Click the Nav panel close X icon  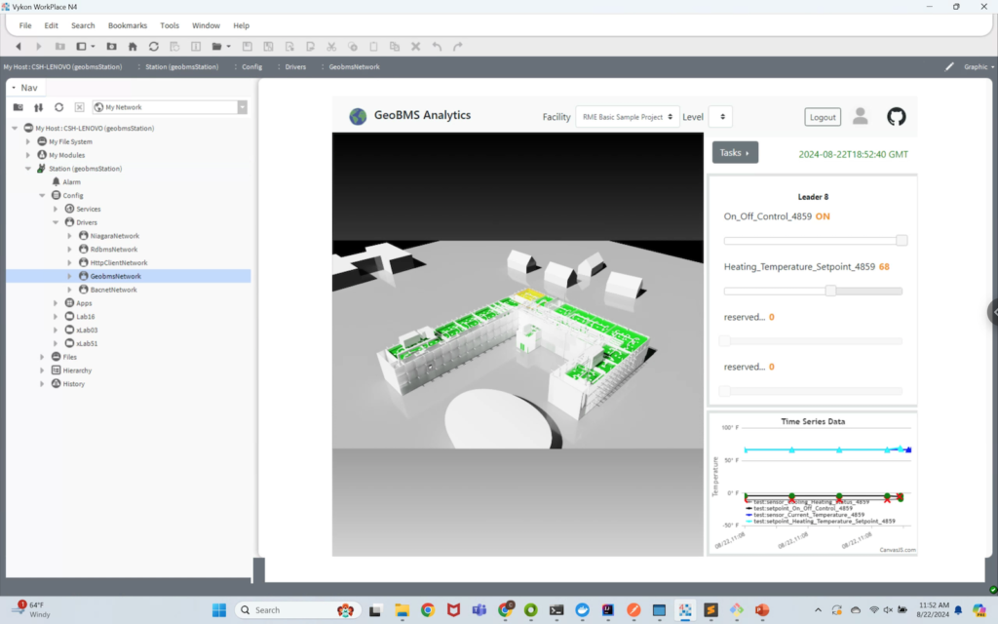point(79,107)
